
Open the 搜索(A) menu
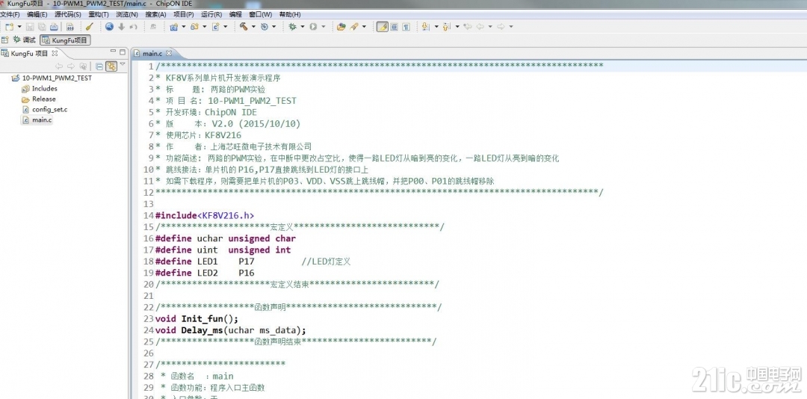(x=155, y=14)
